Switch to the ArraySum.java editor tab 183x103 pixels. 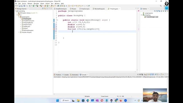(x=84, y=9)
